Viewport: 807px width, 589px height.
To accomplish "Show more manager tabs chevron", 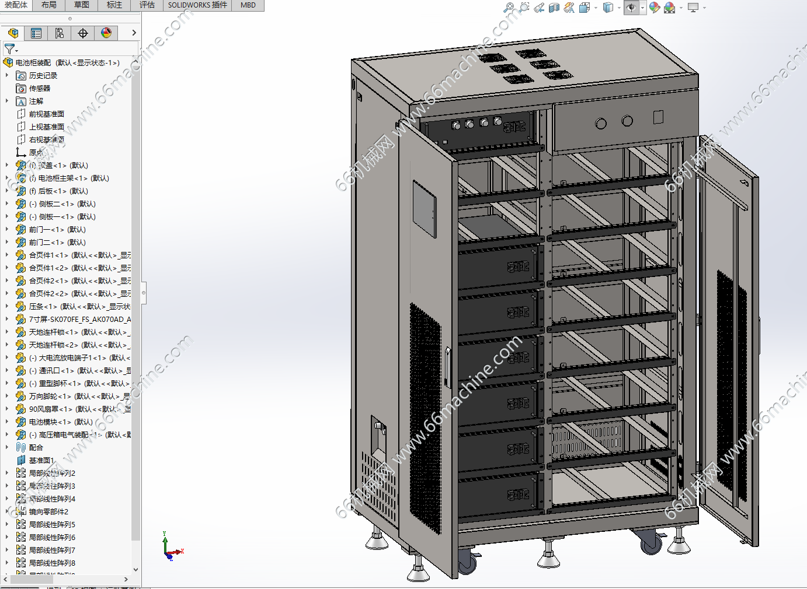I will (x=134, y=33).
